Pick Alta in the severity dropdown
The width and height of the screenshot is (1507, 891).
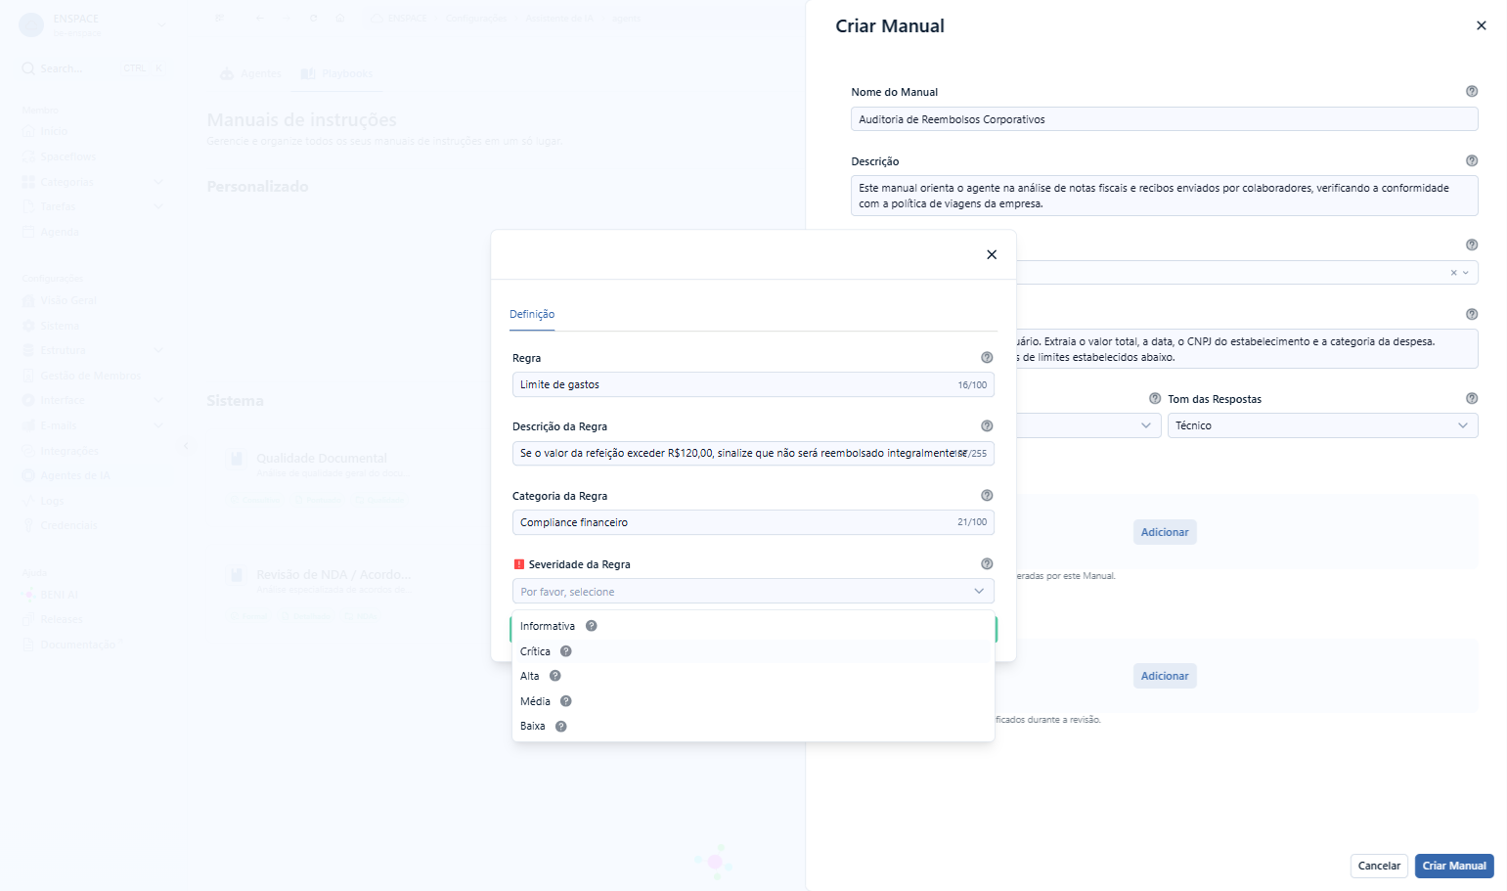tap(753, 676)
